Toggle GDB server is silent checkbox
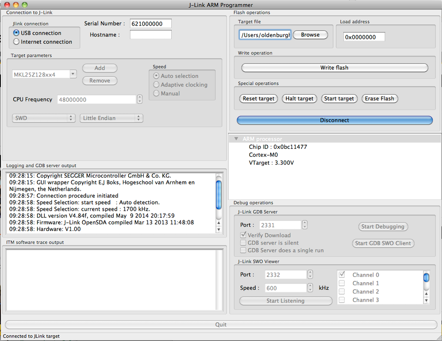The image size is (442, 341). (x=243, y=242)
